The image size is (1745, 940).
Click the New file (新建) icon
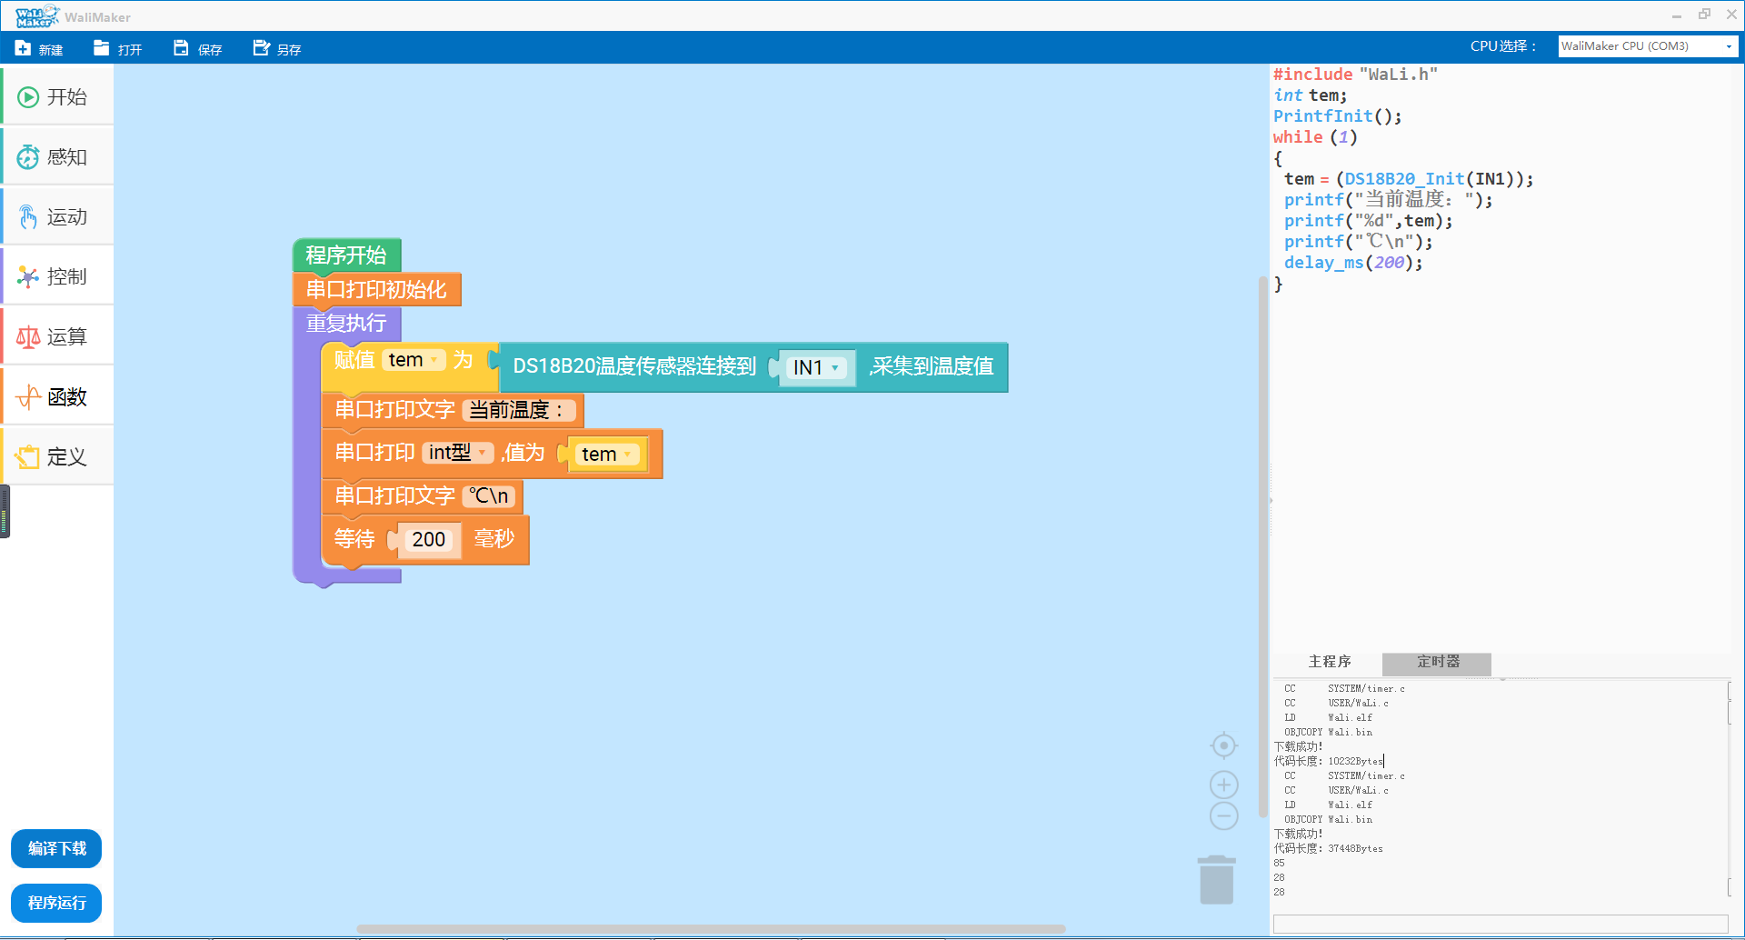pos(24,48)
